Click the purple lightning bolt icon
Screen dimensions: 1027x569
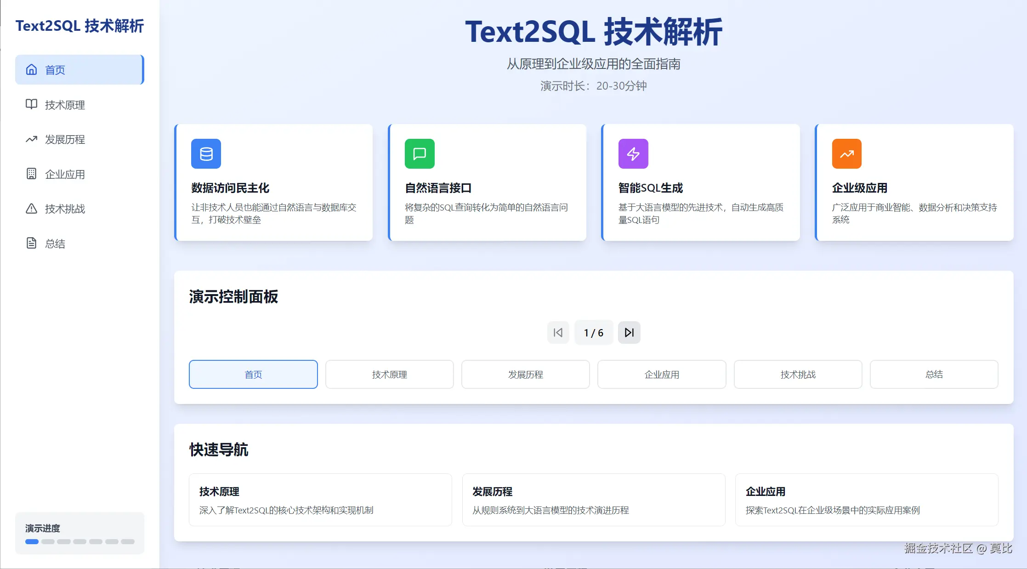[633, 154]
